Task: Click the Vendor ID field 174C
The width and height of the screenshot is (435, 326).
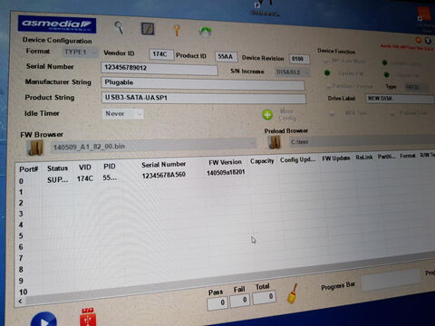Action: click(161, 54)
